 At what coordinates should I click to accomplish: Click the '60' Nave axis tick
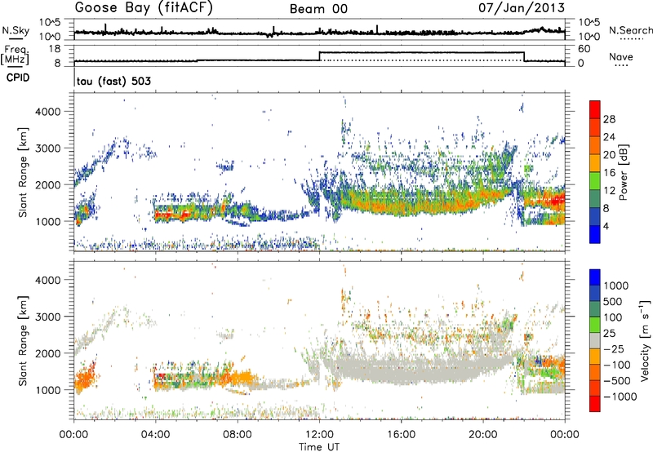coord(584,49)
